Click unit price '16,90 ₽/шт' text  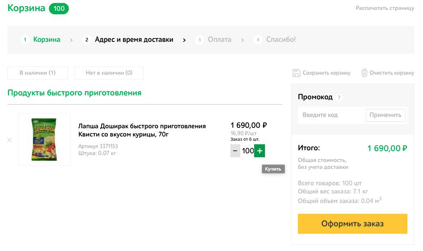coord(243,133)
